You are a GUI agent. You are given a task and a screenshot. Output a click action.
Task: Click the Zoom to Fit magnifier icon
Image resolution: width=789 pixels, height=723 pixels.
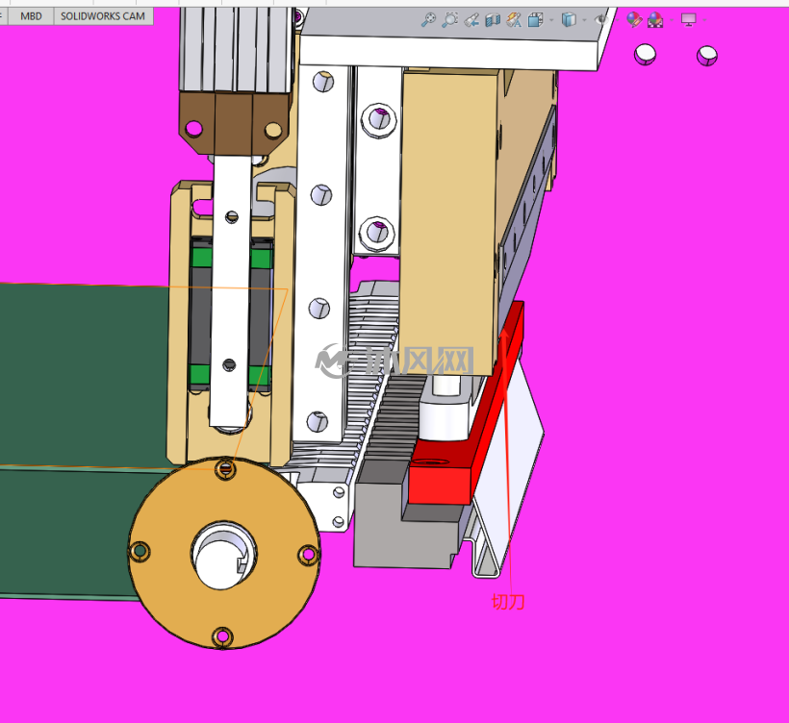click(x=428, y=20)
